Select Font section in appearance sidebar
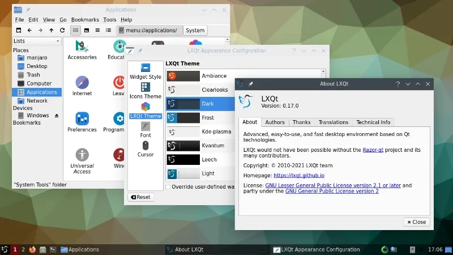The width and height of the screenshot is (453, 255). tap(146, 130)
